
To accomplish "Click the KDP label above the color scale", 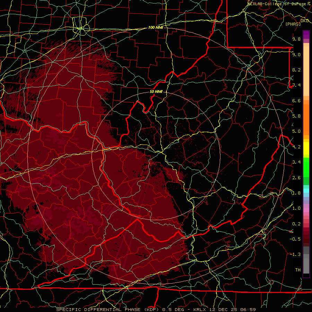I will click(x=305, y=21).
